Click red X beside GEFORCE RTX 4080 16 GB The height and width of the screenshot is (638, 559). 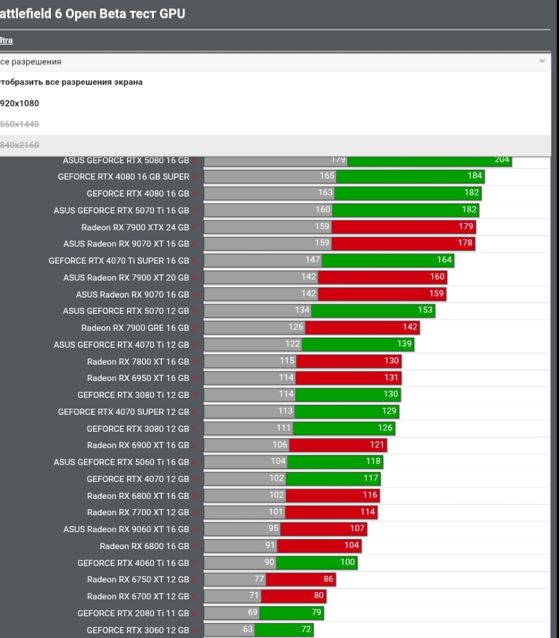(x=195, y=194)
